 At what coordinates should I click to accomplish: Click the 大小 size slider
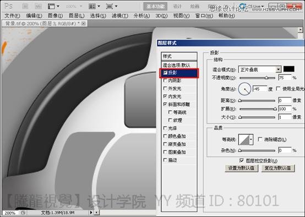pyautogui.click(x=257, y=117)
